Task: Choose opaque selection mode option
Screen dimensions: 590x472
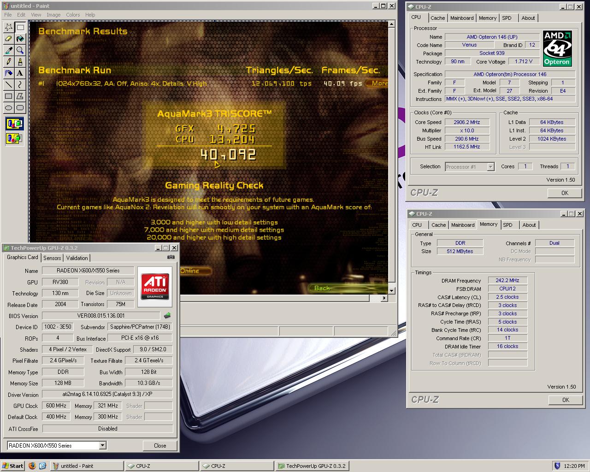Action: coord(14,124)
